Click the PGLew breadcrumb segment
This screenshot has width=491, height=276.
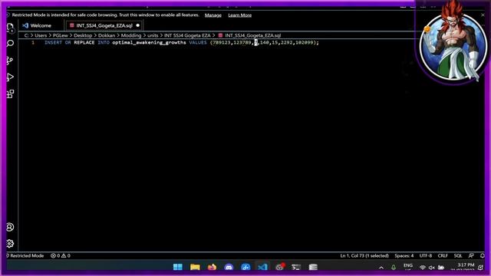61,35
